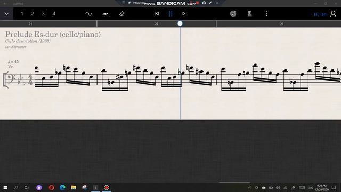Click the 'Hi, Ian' account link
The width and height of the screenshot is (341, 192).
coord(320,14)
